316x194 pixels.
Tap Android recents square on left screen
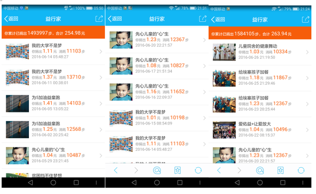pyautogui.click(x=76, y=182)
